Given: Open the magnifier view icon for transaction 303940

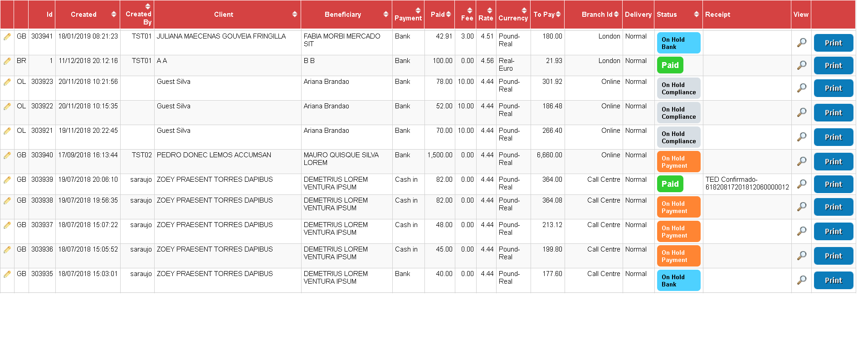Looking at the screenshot, I should (801, 161).
